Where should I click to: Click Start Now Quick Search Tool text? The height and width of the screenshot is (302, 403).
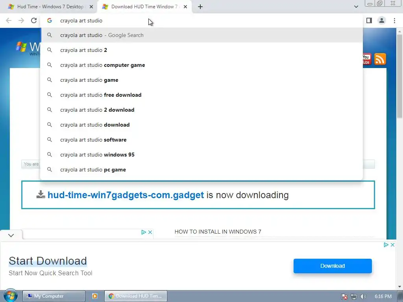tap(50, 273)
